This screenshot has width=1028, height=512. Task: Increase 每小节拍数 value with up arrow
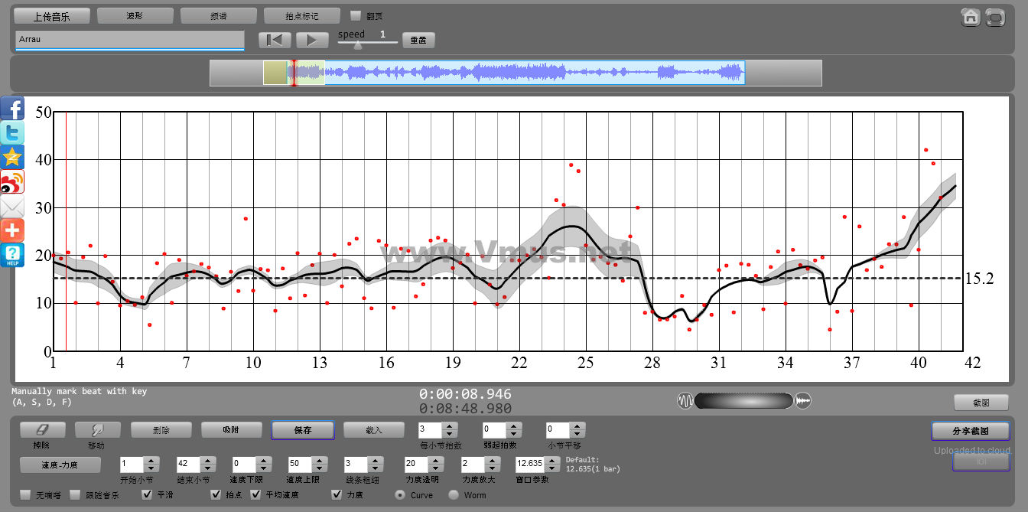click(450, 426)
